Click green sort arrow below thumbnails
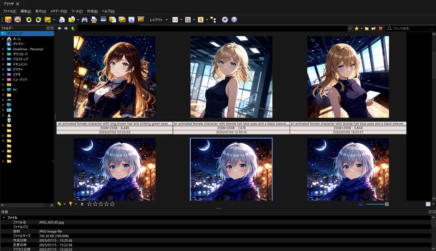 (x=59, y=204)
